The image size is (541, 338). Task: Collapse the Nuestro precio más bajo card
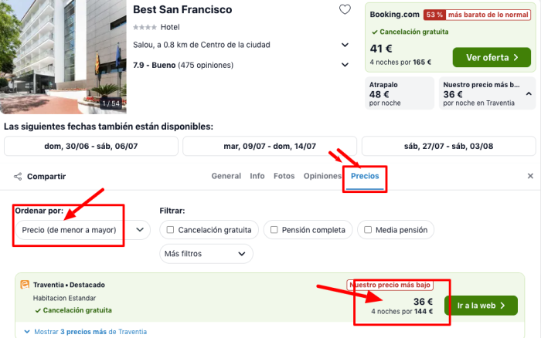coord(529,93)
